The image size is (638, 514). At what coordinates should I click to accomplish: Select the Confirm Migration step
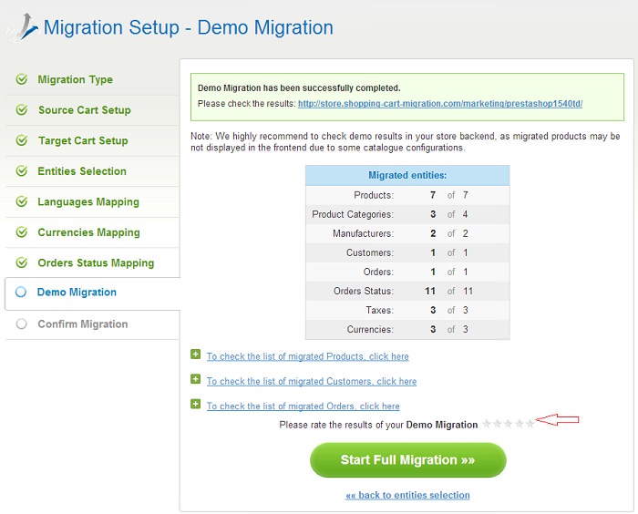click(x=83, y=324)
